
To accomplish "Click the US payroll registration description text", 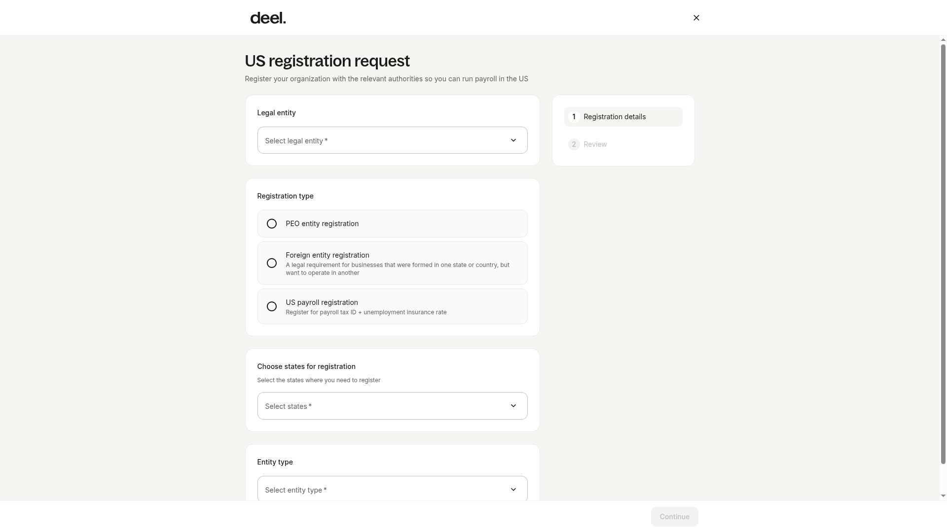I will 366,312.
